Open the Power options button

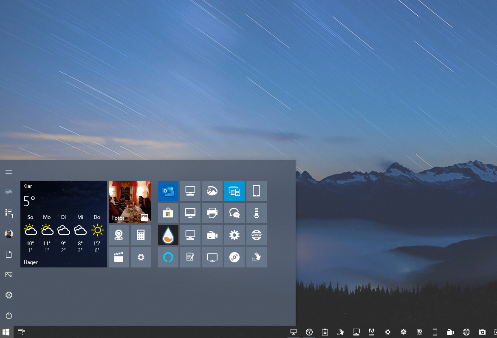coord(9,315)
